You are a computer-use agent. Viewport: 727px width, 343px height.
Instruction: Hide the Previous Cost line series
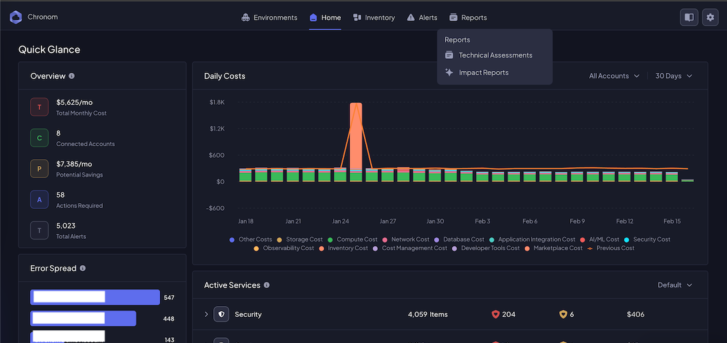click(615, 248)
